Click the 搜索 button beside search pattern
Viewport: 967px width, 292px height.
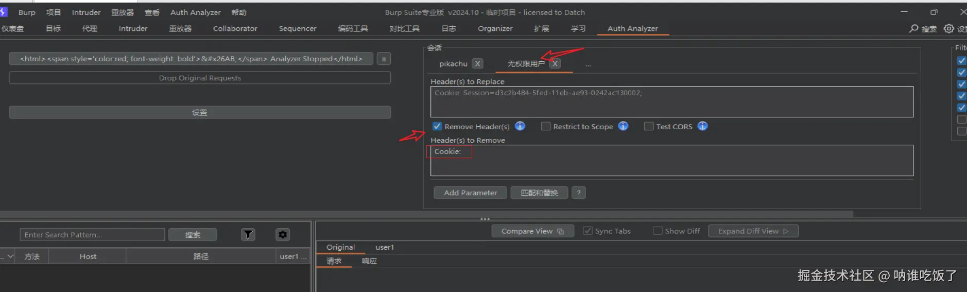[x=193, y=235]
